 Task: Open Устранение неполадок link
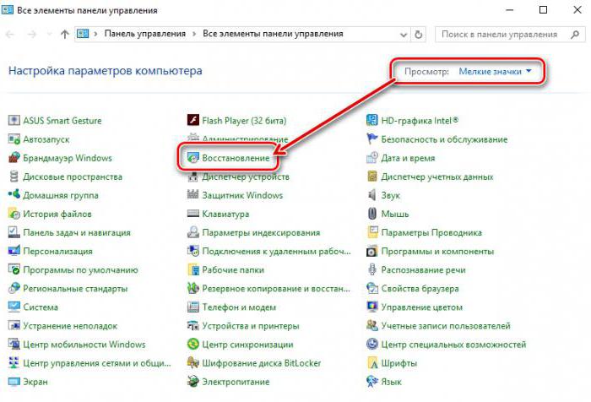tap(70, 325)
